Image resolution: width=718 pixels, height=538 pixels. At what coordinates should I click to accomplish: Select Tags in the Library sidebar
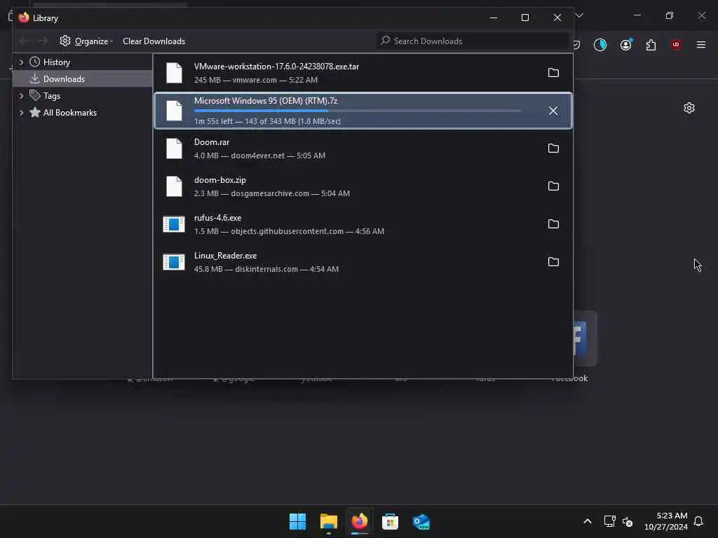tap(52, 95)
